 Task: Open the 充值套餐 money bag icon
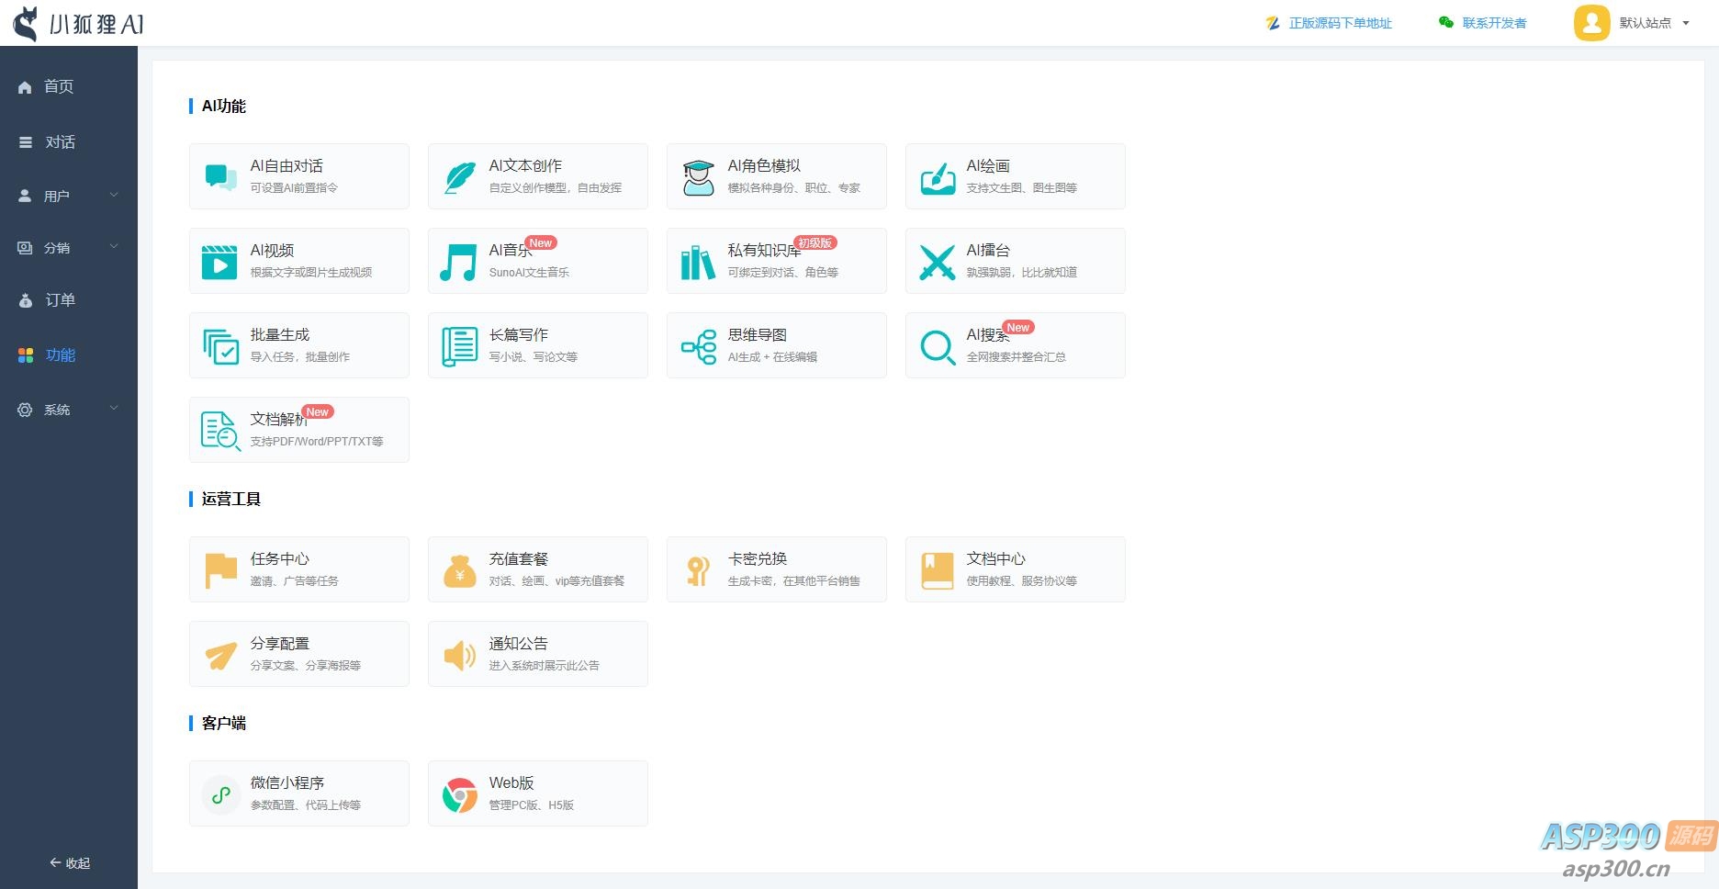click(x=458, y=569)
